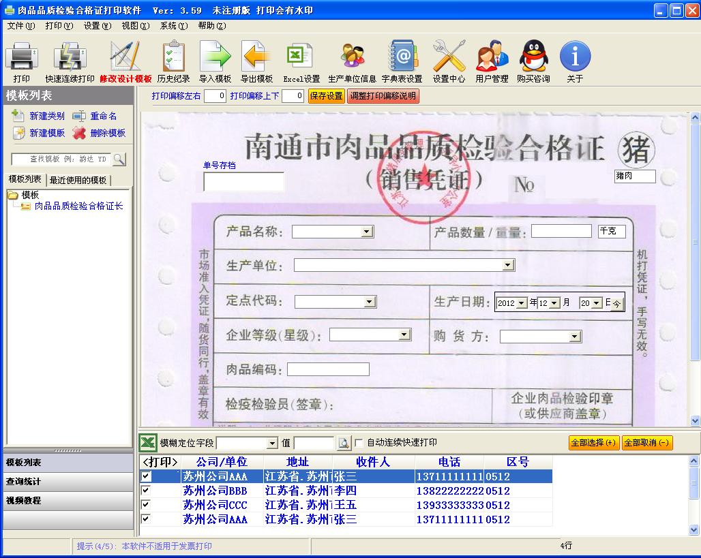Click the 导入模板 import template icon
Screen dimensions: 701x558
click(215, 57)
